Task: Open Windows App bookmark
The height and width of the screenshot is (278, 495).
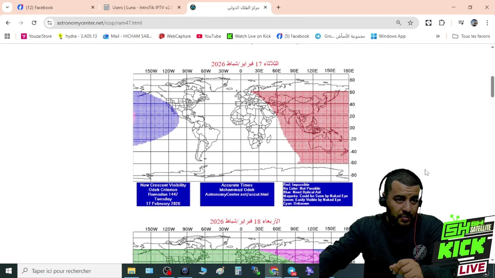Action: [388, 36]
